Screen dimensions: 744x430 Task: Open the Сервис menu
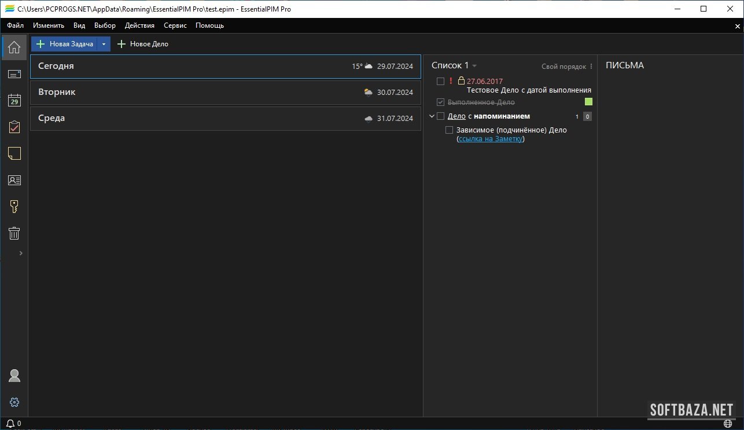175,25
